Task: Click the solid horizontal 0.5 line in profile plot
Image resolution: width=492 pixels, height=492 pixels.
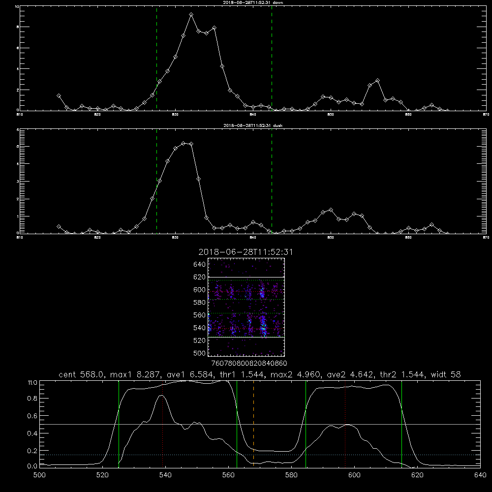Action: pyautogui.click(x=260, y=424)
